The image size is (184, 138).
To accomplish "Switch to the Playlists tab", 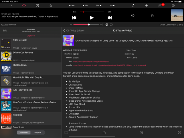I will tap(38, 133).
